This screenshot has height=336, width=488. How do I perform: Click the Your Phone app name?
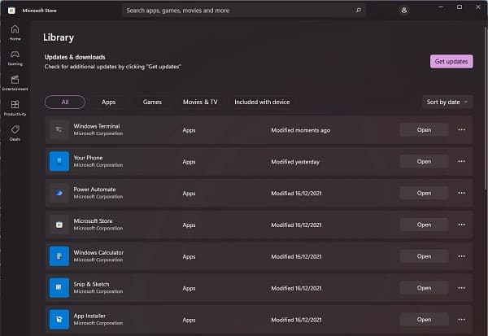pyautogui.click(x=88, y=158)
